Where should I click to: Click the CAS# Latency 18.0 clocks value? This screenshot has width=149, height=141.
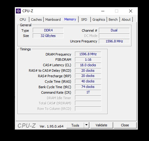[x=88, y=65]
